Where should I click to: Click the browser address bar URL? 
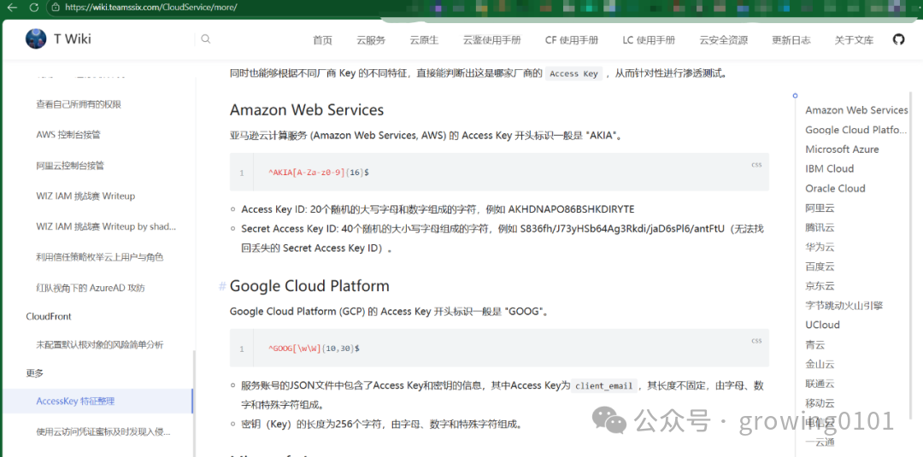(x=151, y=8)
